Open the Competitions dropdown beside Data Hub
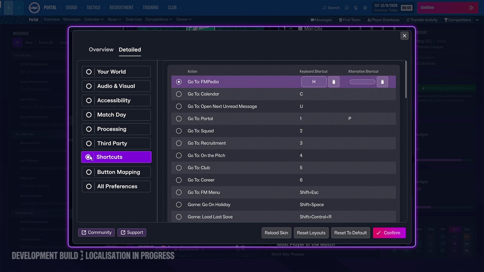The image size is (484, 272). pos(159,19)
